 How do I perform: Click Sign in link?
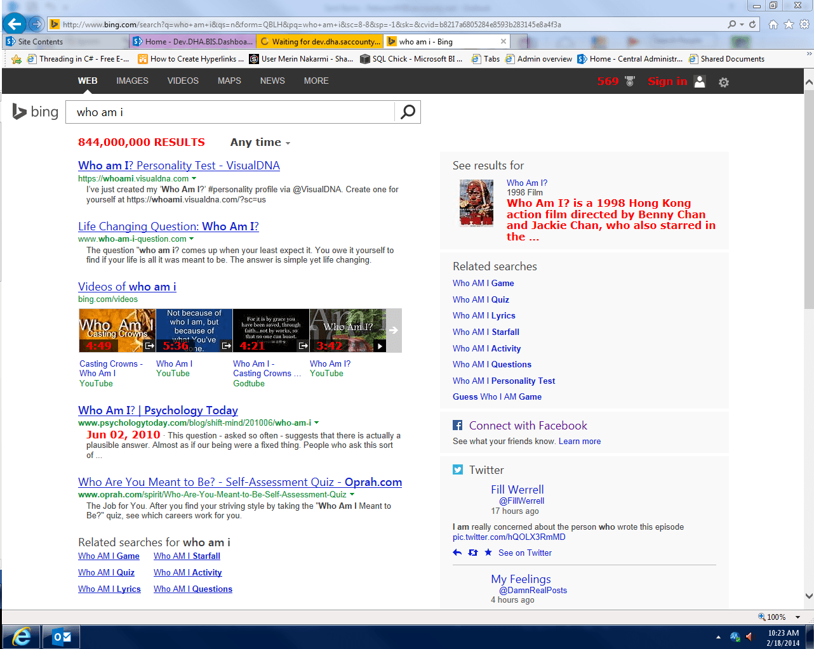[667, 81]
